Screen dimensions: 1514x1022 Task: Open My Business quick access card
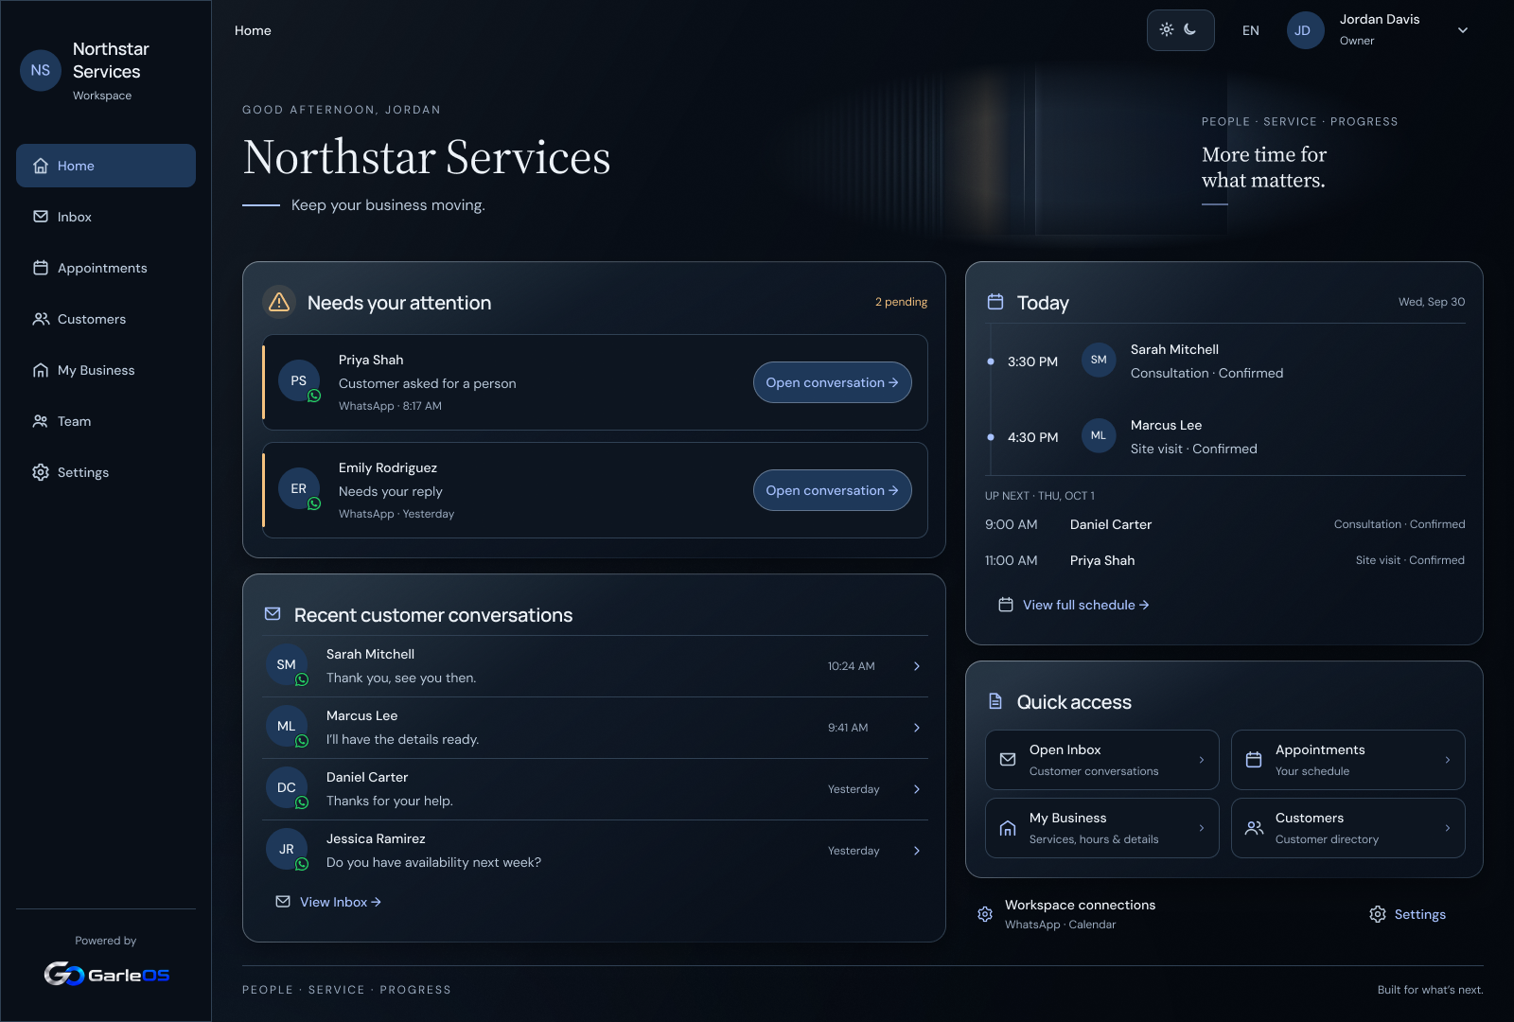(x=1102, y=828)
